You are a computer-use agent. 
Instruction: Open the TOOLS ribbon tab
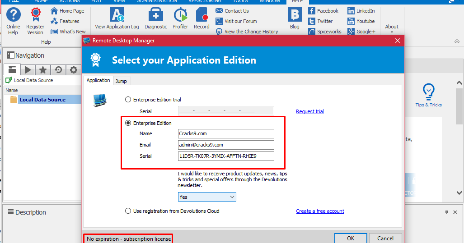(x=240, y=1)
